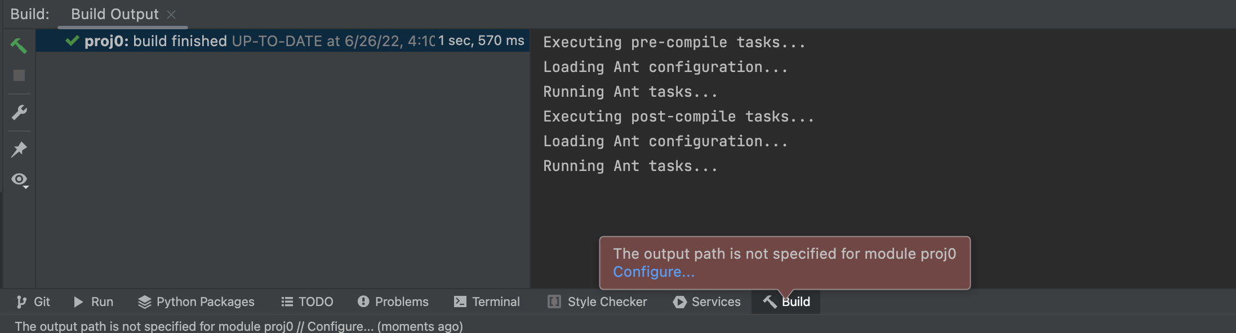Open the Run tool window
The image size is (1236, 333).
(x=94, y=302)
